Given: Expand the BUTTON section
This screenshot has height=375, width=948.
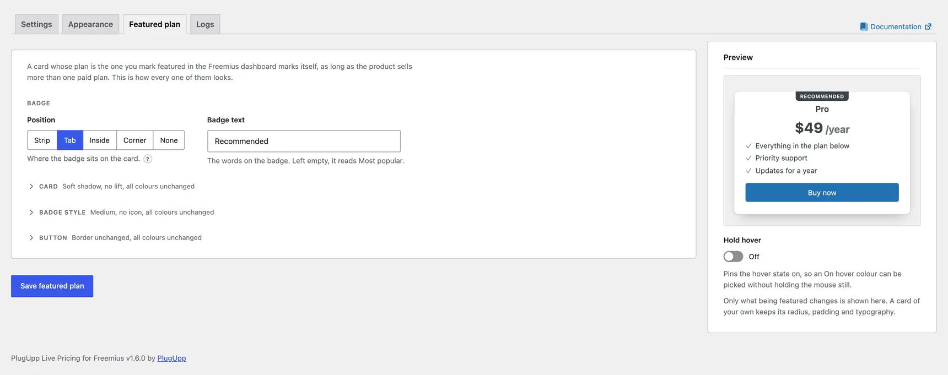Looking at the screenshot, I should [115, 238].
